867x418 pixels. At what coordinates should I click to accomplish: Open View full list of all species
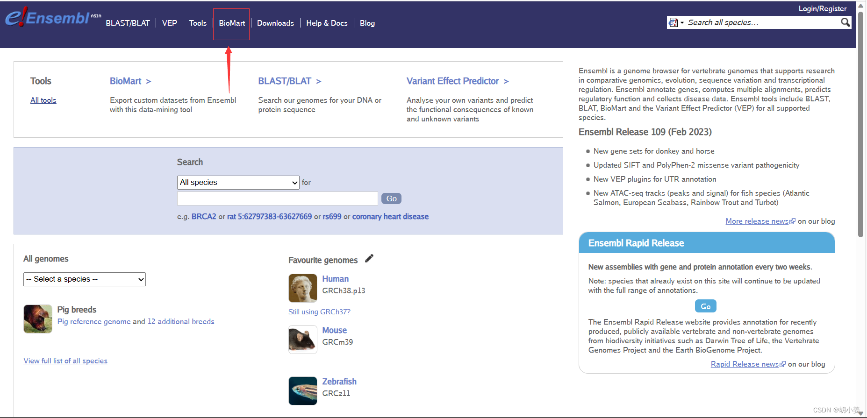click(65, 361)
